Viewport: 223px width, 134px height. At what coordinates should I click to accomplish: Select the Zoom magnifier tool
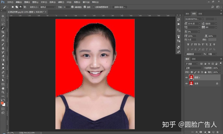pyautogui.click(x=3, y=92)
